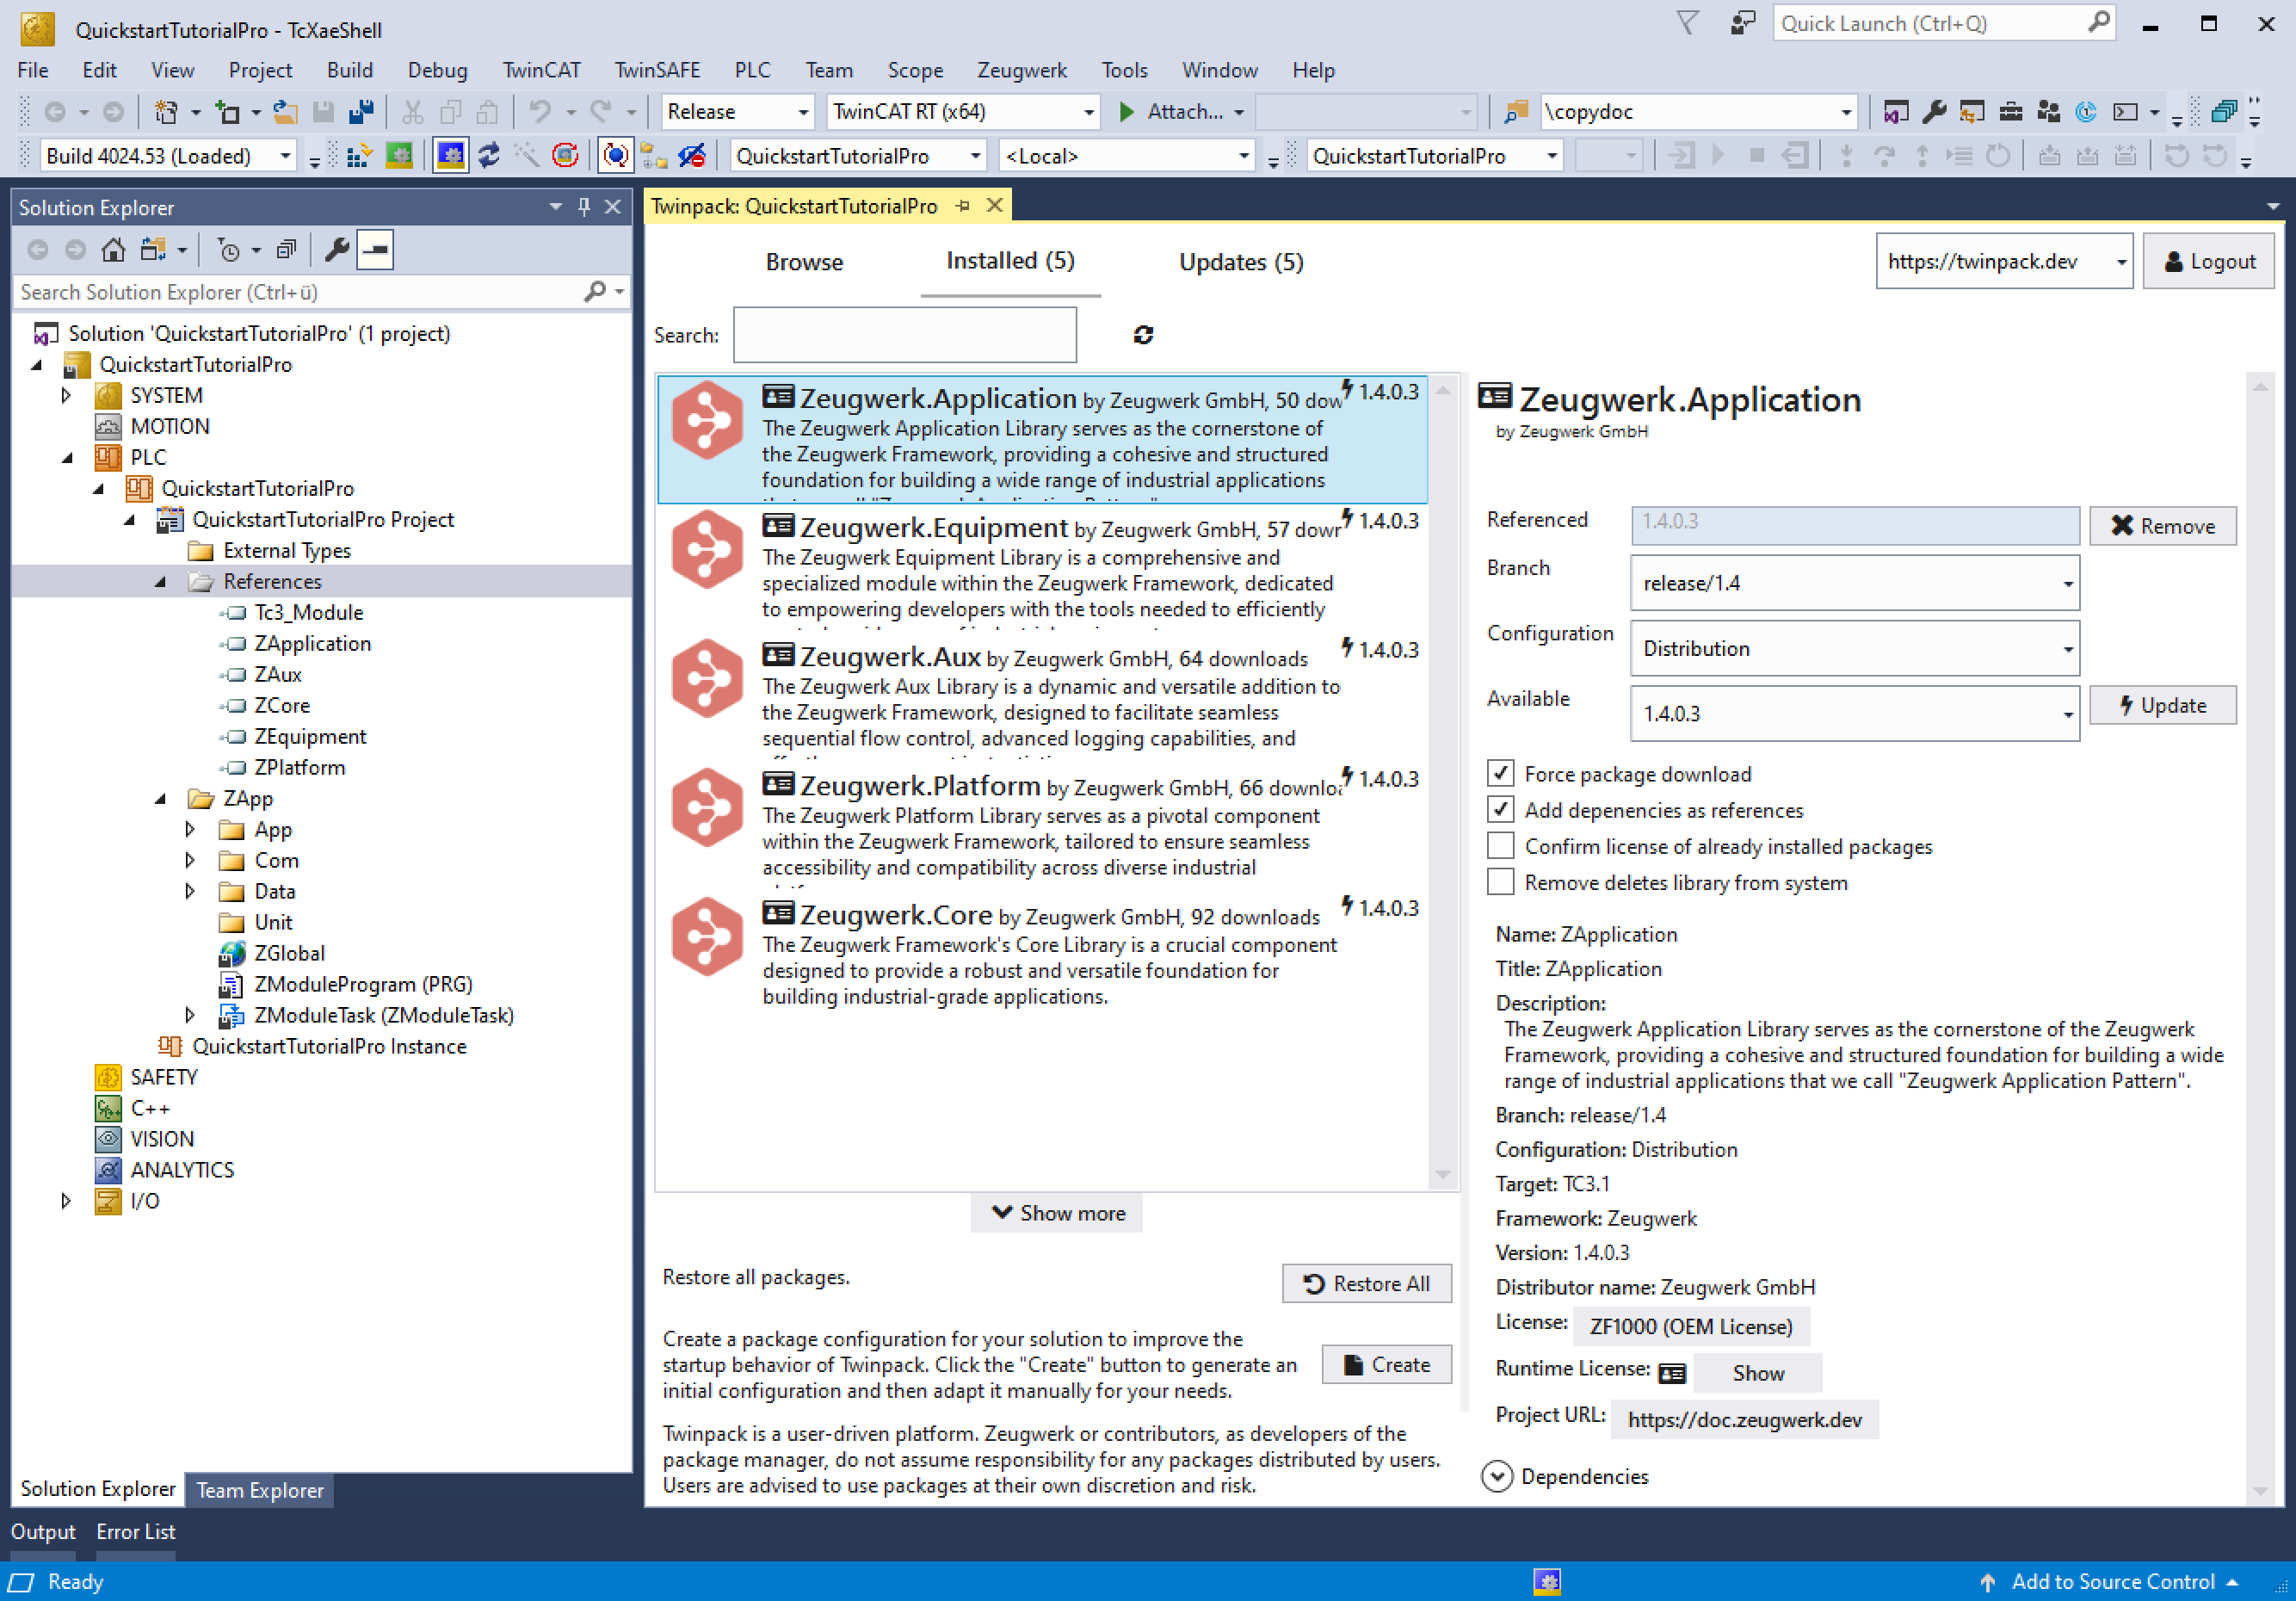The width and height of the screenshot is (2296, 1601).
Task: Open the Configuration Distribution dropdown
Action: 1854,648
